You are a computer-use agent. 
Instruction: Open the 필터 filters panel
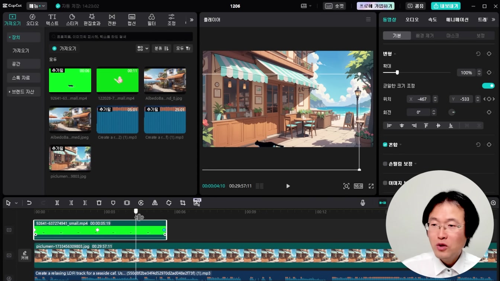tap(151, 20)
